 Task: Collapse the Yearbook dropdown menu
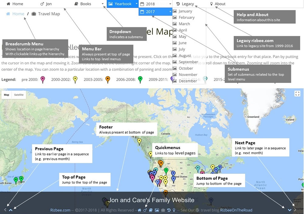coord(136,4)
